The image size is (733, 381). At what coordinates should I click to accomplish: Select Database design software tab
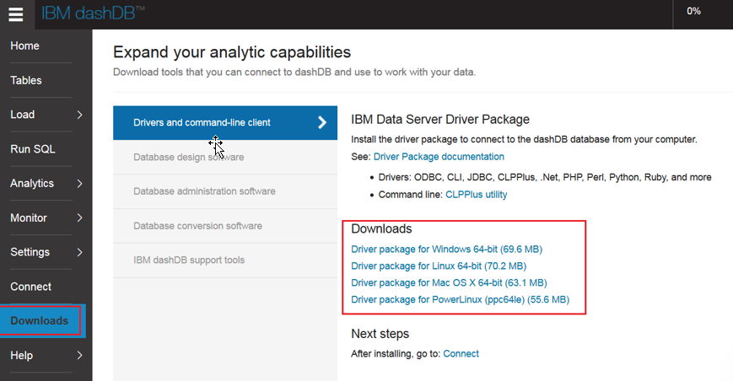click(225, 158)
